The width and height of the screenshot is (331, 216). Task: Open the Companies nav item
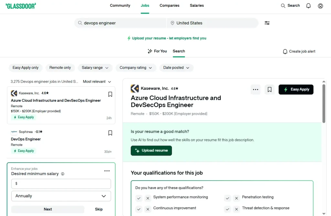(169, 6)
